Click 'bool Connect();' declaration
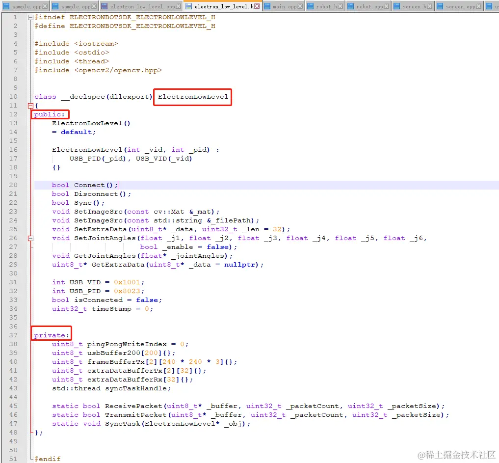Screen dimensions: 499x463 point(85,185)
